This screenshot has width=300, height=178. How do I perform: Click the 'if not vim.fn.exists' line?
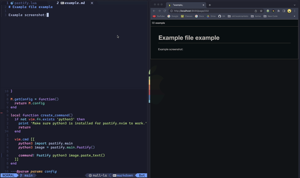(50, 119)
